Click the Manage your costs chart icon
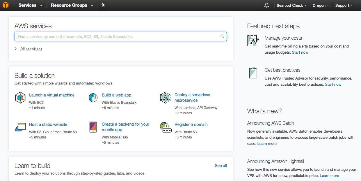The width and height of the screenshot is (361, 181). 253,40
